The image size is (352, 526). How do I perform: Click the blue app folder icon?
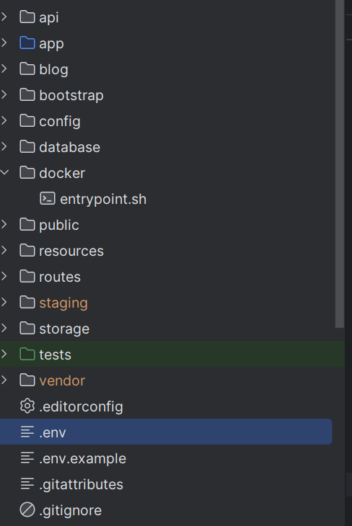coord(27,43)
